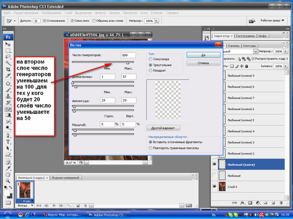Open the layer blend mode dropdown
This screenshot has width=293, height=219.
255,51
